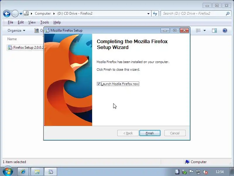Click Computer in Explorer status bar
234x176 pixels.
[x=196, y=162]
